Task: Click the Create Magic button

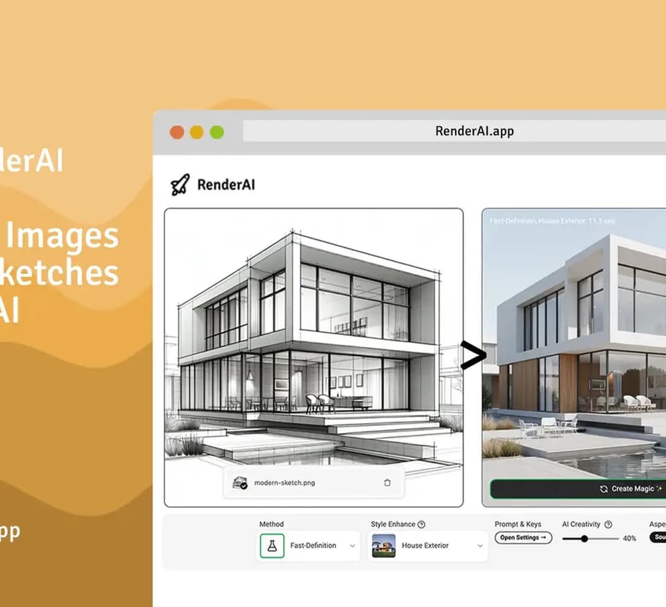Action: [578, 489]
